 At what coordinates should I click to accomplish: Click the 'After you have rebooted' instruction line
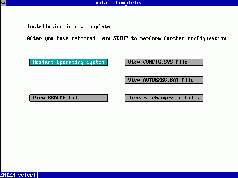click(128, 39)
